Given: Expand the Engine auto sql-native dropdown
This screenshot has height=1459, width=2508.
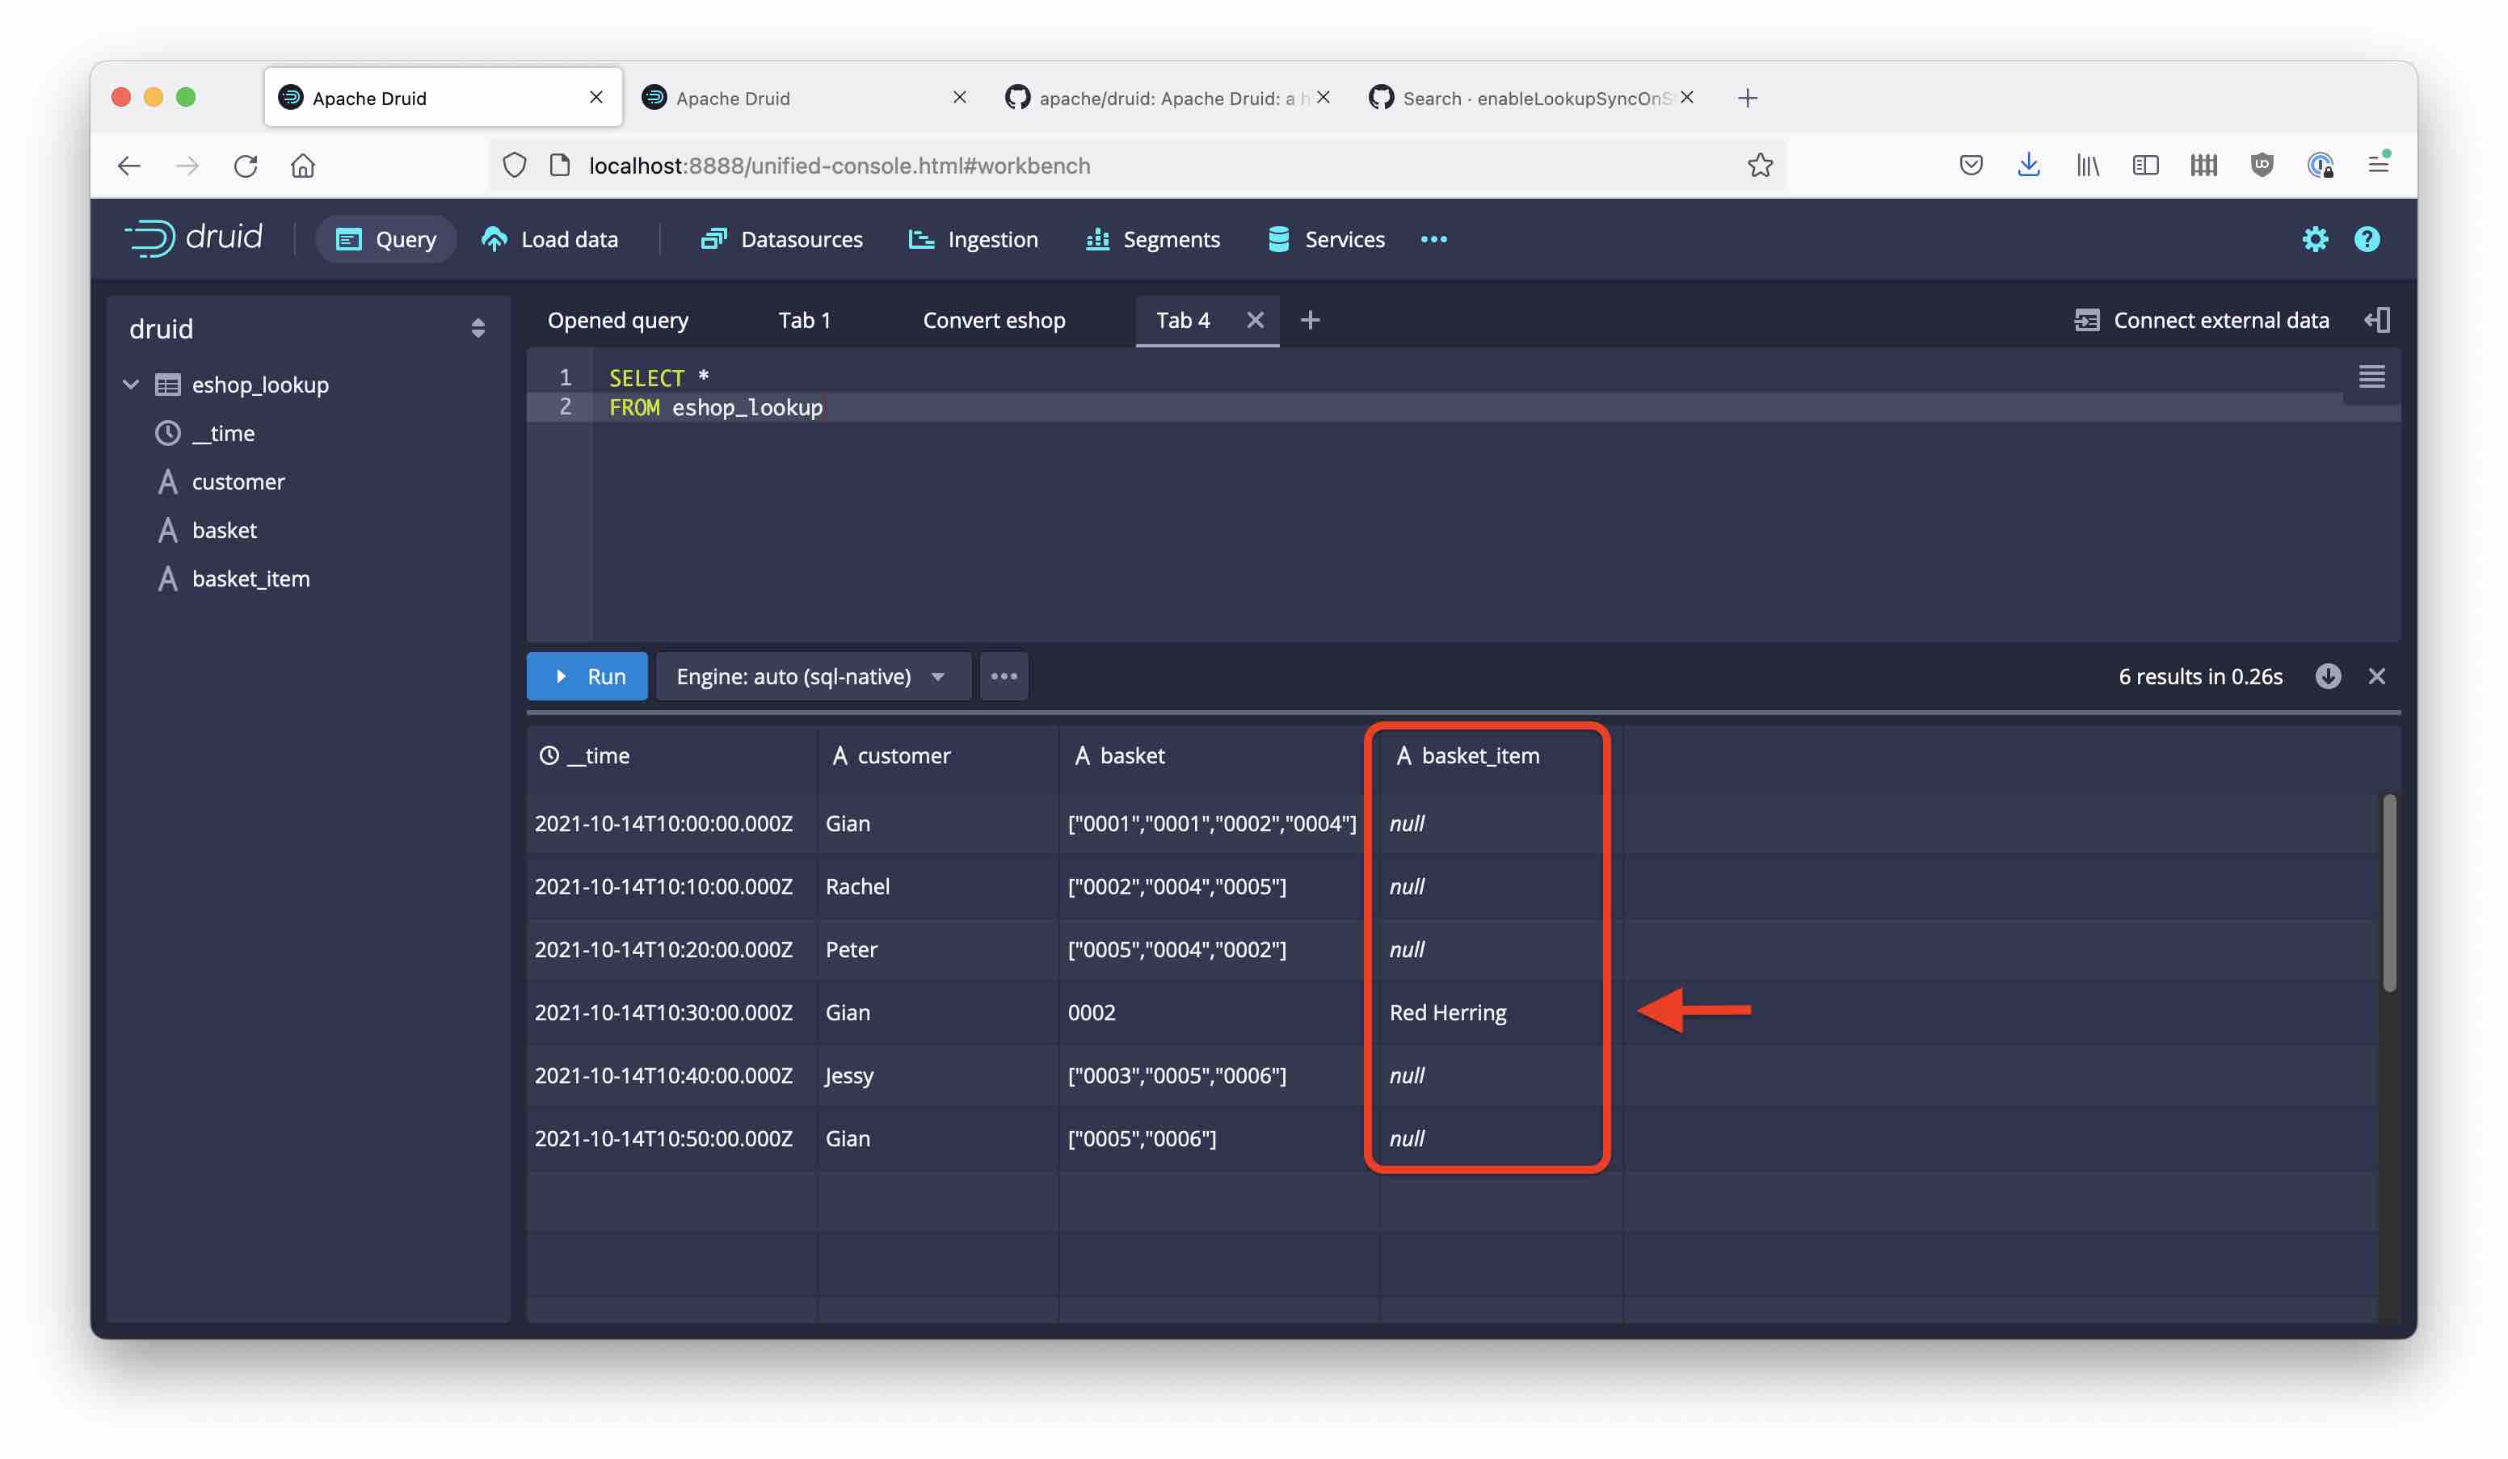Looking at the screenshot, I should pyautogui.click(x=936, y=674).
